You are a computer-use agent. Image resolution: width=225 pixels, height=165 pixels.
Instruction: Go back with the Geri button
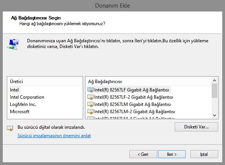[143, 154]
